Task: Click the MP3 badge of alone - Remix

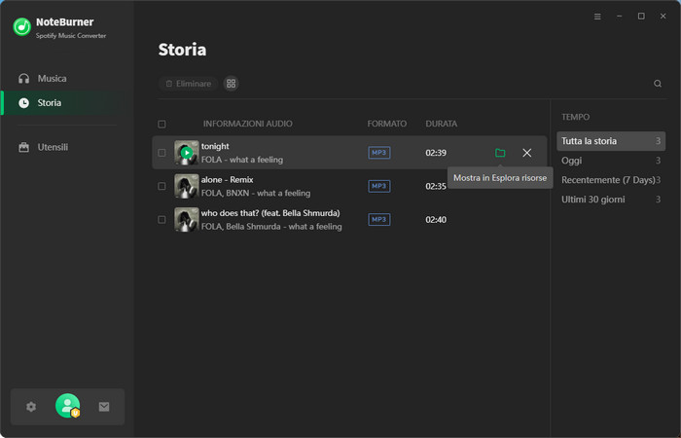Action: [379, 187]
